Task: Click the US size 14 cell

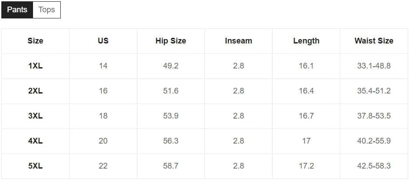Action: coord(103,66)
